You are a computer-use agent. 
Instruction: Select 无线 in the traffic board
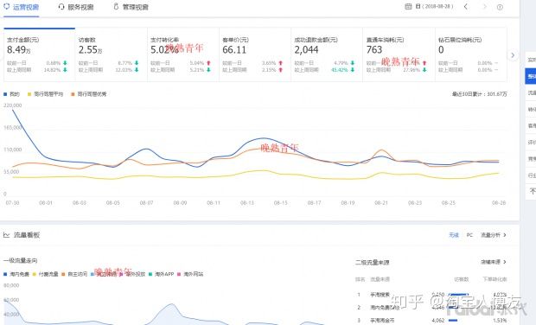454,235
